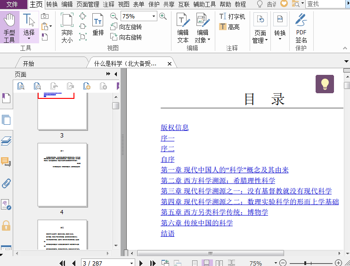This screenshot has width=350, height=266.
Task: Go to next page arrow
Action: coord(141,263)
